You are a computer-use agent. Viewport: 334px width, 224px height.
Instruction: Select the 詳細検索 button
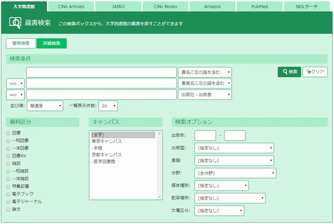click(x=51, y=43)
